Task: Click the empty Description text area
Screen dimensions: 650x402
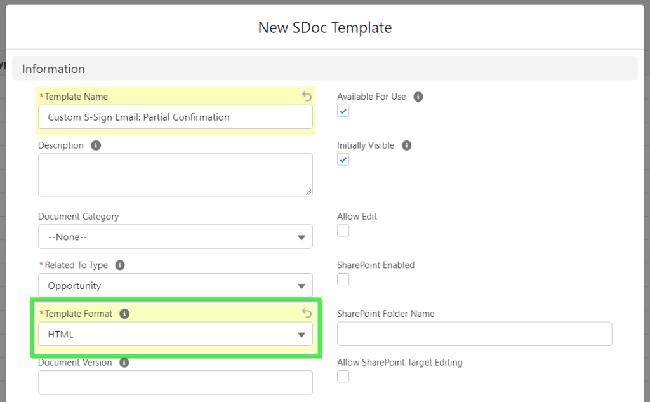Action: 175,174
